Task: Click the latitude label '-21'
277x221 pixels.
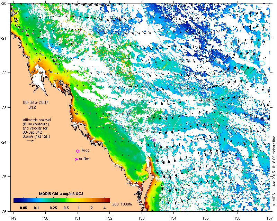Action: [x=3, y=38]
